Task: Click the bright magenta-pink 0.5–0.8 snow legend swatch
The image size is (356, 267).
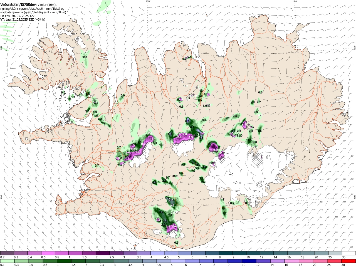Action: pos(48,253)
